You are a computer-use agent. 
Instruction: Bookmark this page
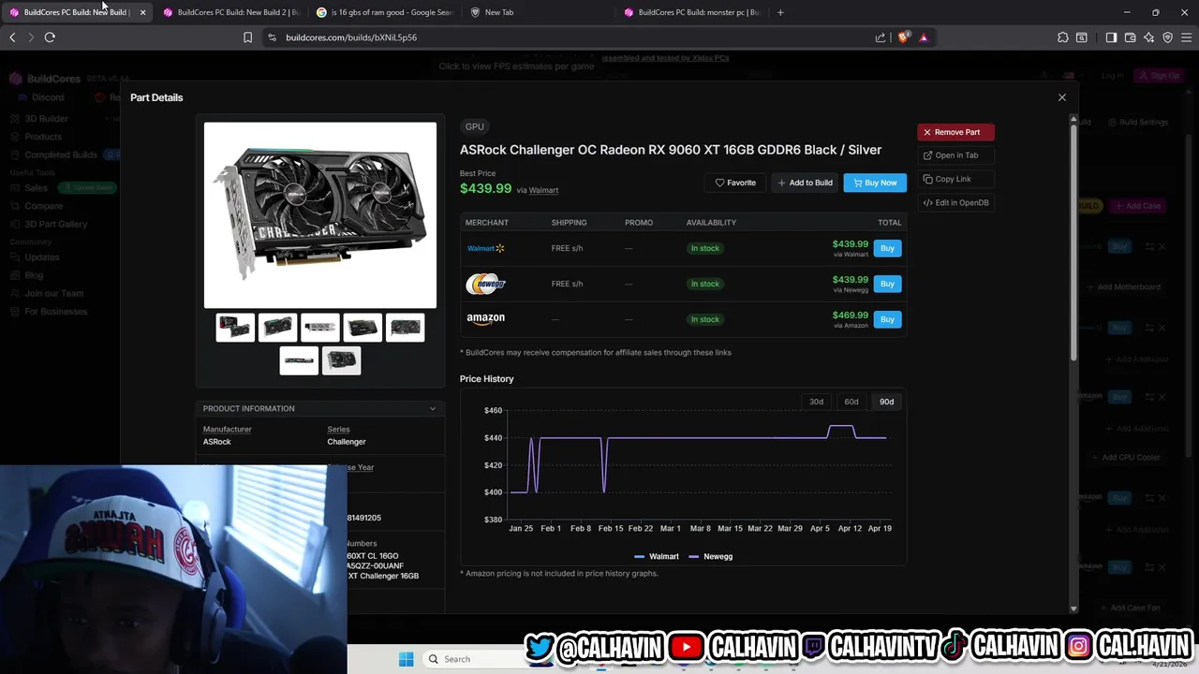(x=247, y=37)
